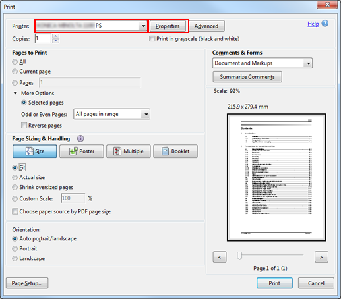This screenshot has width=341, height=299.
Task: Cancel the print dialog
Action: coord(316,283)
